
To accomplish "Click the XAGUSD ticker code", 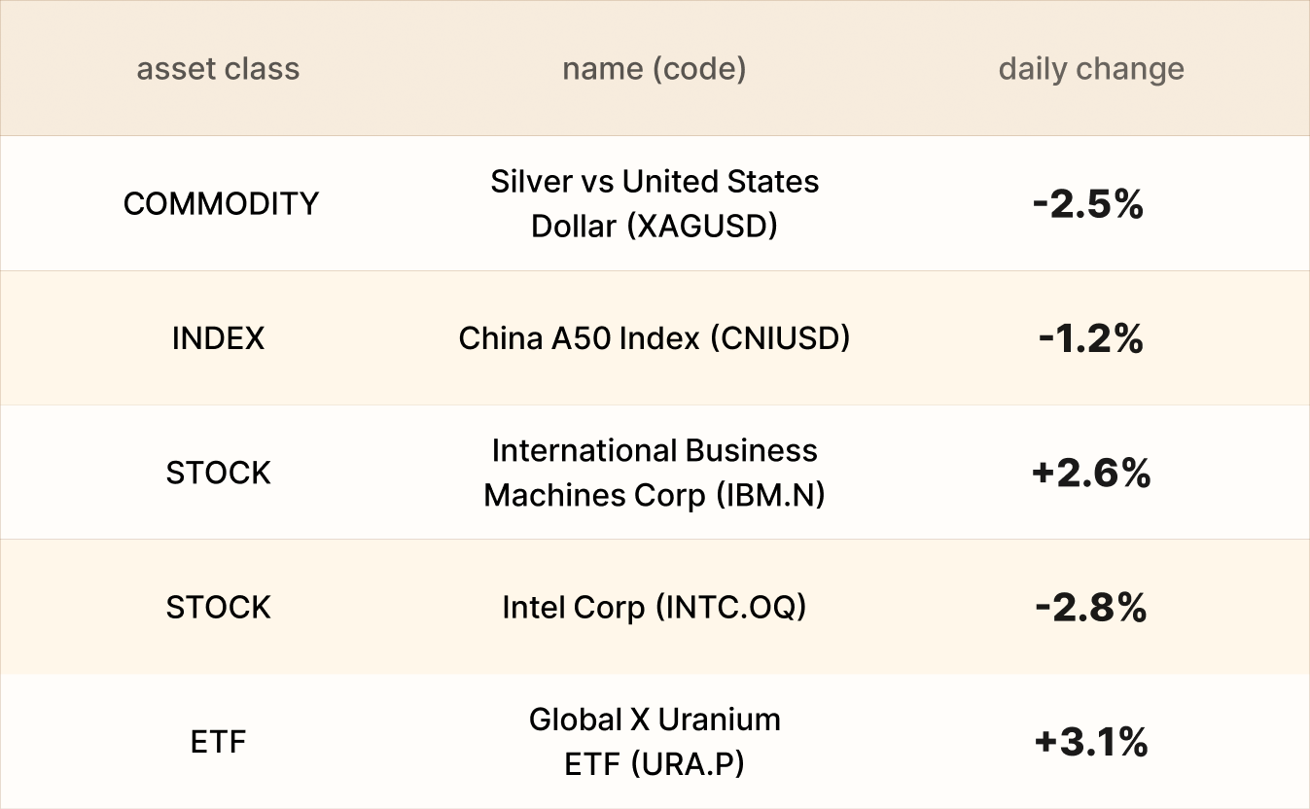I will (702, 227).
